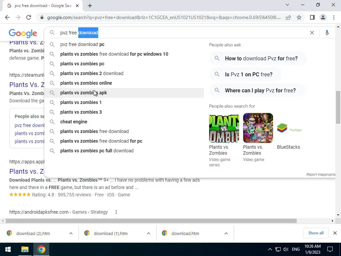
Task: Open the Windows notification center
Action: (x=330, y=249)
